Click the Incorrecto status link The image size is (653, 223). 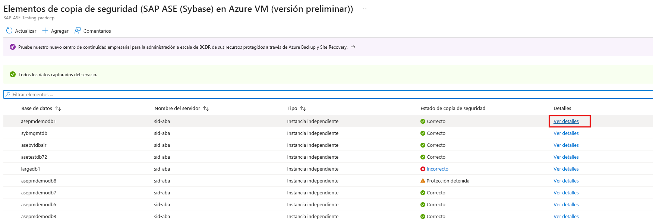click(437, 169)
